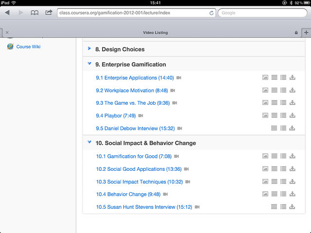
Task: Open slides image icon for 9.4 Playbor
Action: (265, 116)
